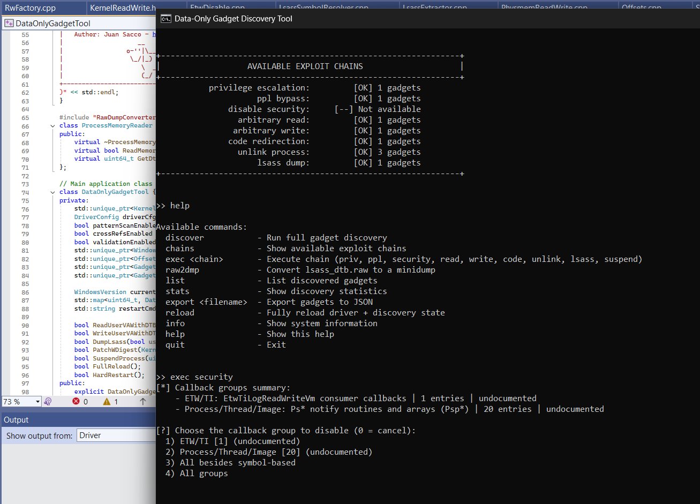Click the up arrow navigation icon
This screenshot has width=700, height=504.
point(142,401)
